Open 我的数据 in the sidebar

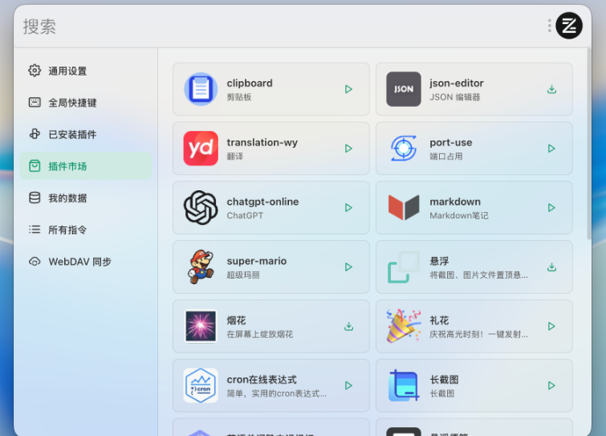(x=85, y=198)
